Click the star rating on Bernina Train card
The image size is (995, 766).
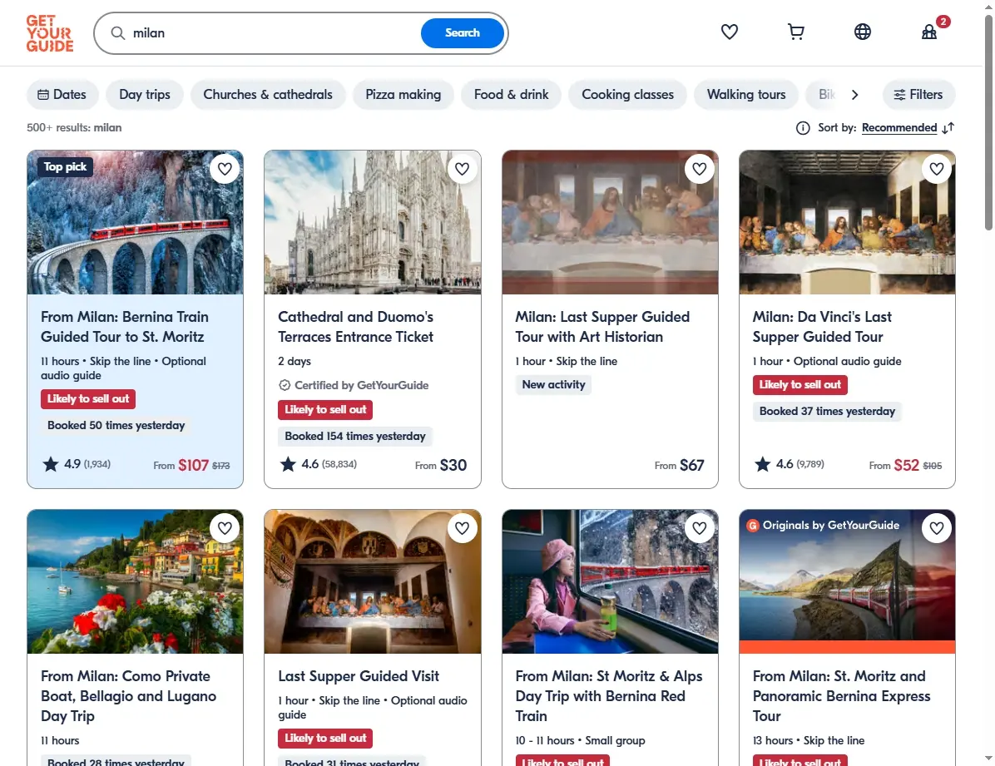(x=77, y=464)
